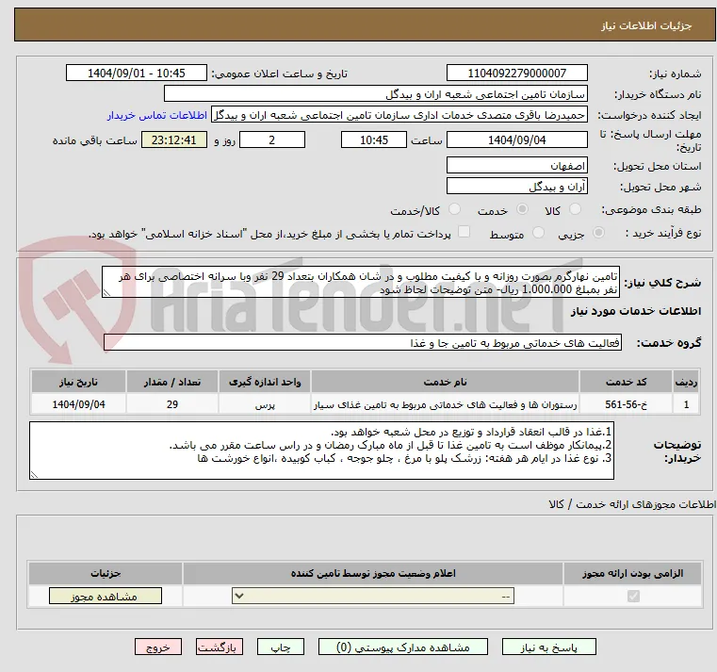
Task: Click the delivery province field اصفهان
Action: coord(517,165)
